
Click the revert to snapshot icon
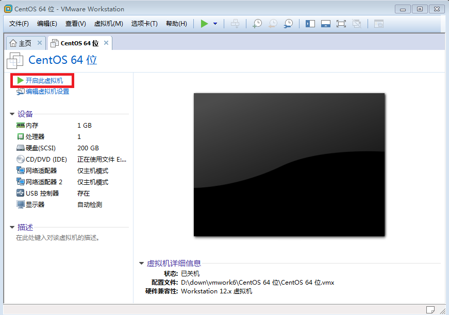coord(273,24)
